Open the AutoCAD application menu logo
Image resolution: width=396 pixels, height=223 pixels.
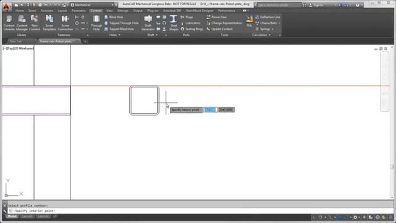(x=6, y=7)
